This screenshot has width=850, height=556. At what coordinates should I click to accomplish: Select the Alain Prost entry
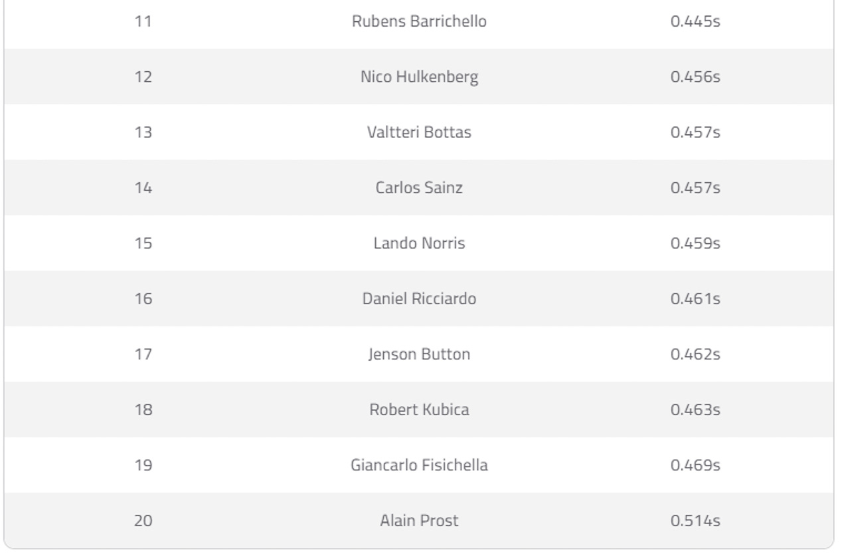[419, 521]
